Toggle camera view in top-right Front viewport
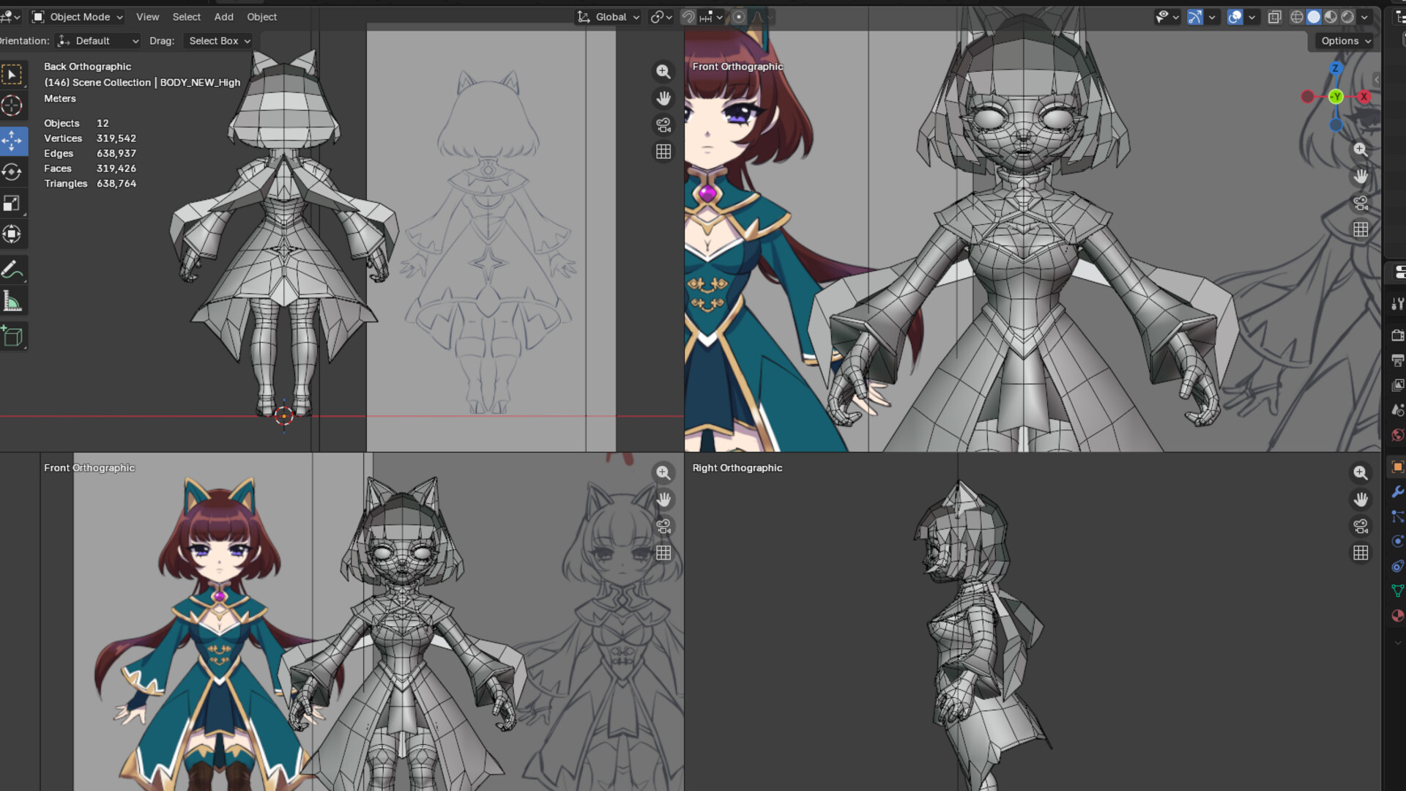 click(1361, 203)
